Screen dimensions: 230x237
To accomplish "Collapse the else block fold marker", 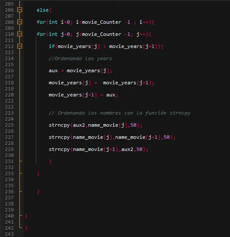I will 19,10.
